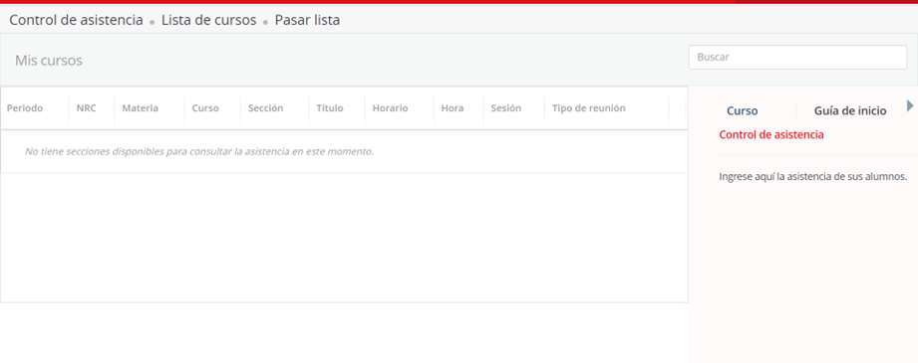This screenshot has width=918, height=363.
Task: Click the Mis cursos heading
Action: 49,61
